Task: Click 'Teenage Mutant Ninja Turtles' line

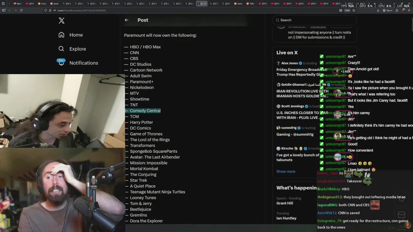Action: coord(157,192)
